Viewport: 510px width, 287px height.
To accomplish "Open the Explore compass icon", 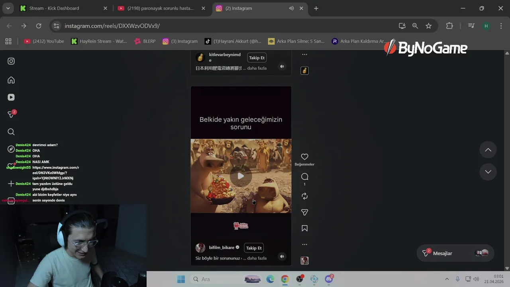I will 11,149.
